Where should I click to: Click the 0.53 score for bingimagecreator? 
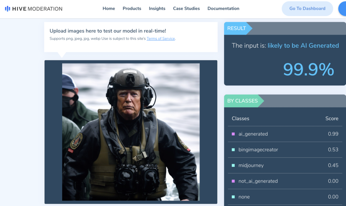tap(333, 150)
